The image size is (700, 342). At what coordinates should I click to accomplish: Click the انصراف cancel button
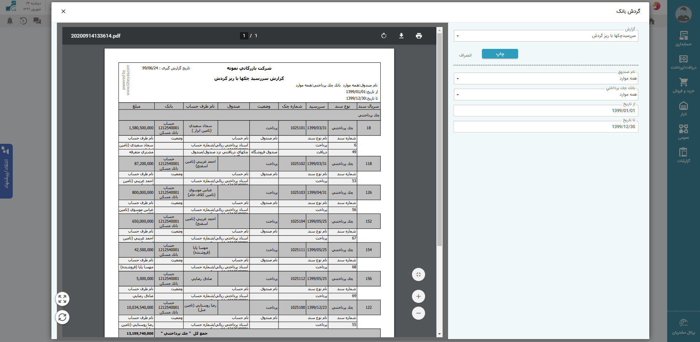click(465, 55)
